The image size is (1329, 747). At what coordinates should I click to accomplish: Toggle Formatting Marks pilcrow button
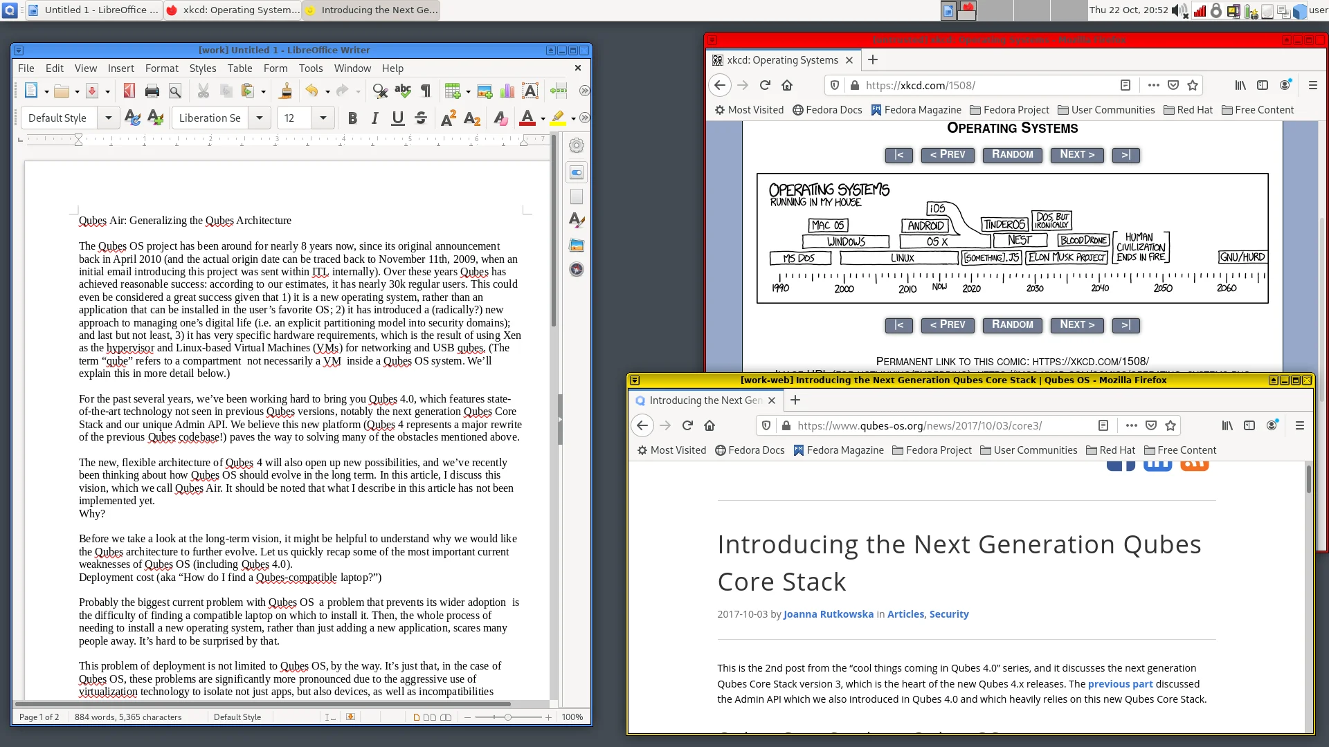426,91
